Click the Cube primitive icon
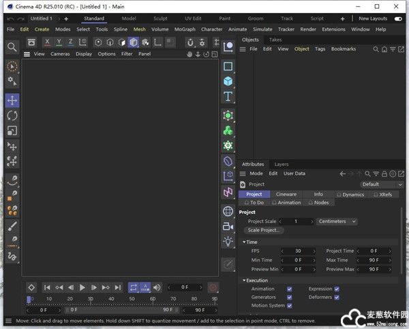This screenshot has width=409, height=329. point(228,81)
